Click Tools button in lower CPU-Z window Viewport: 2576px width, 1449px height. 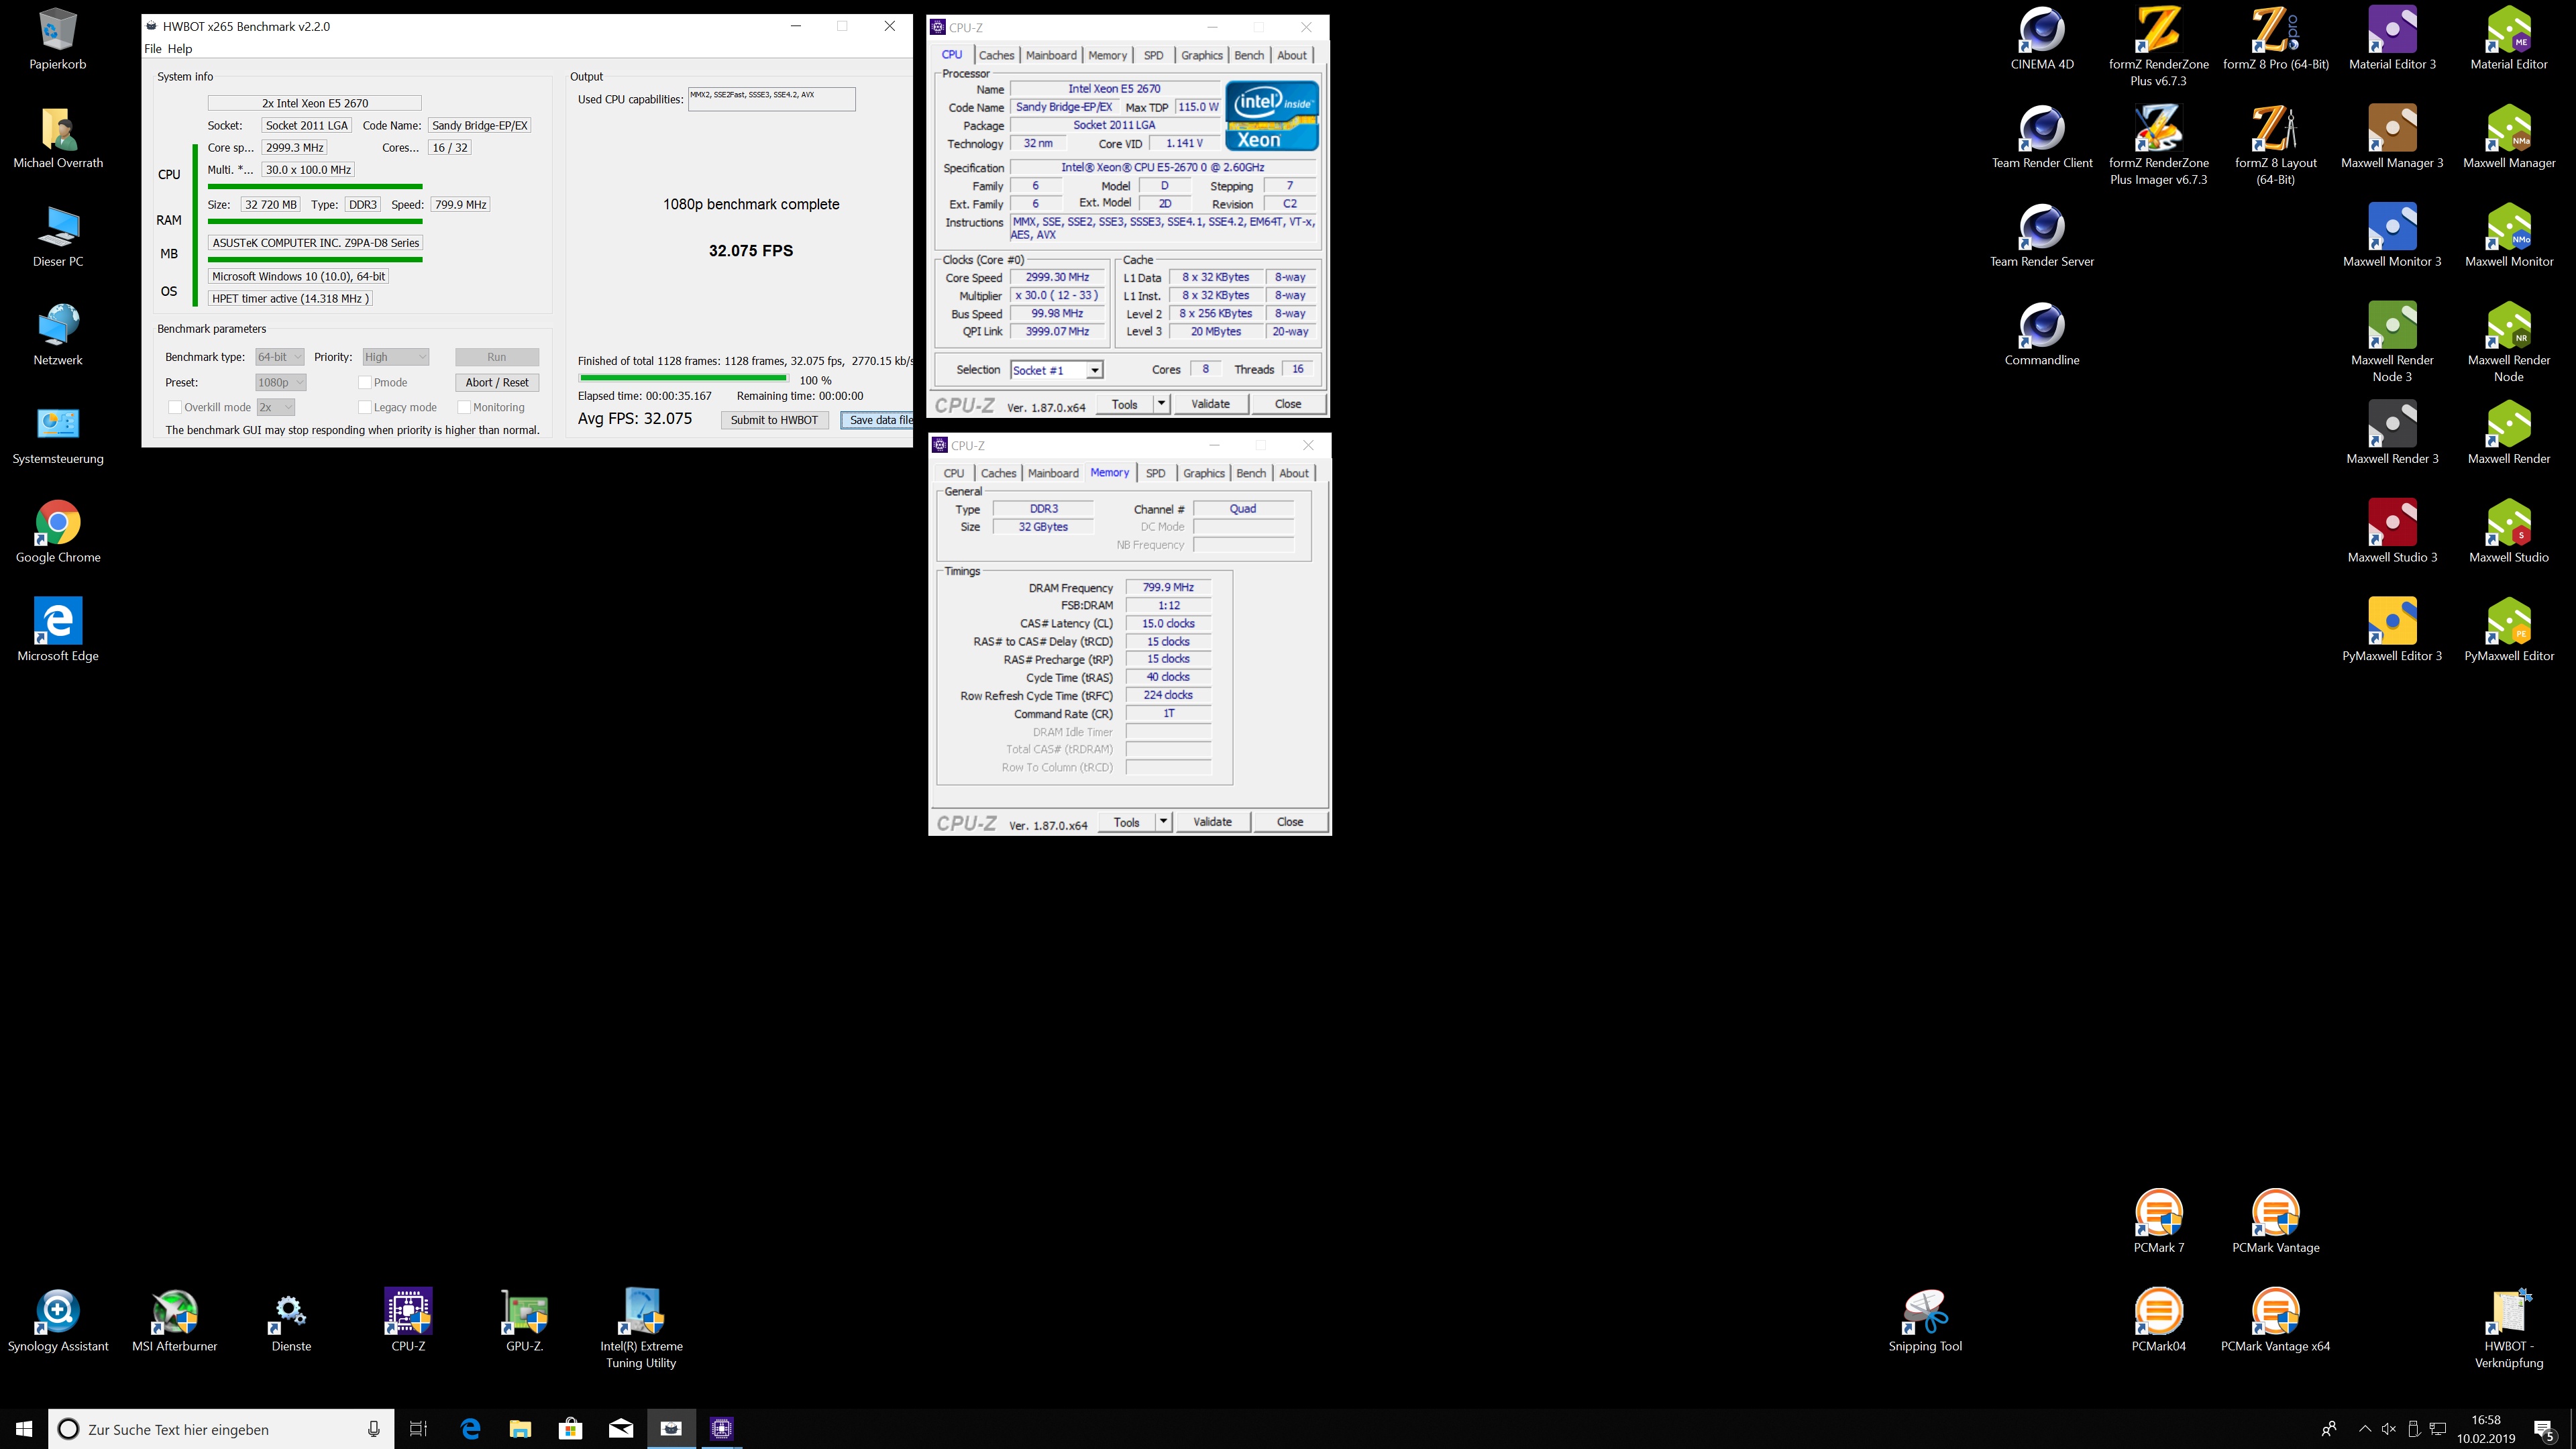click(1127, 822)
